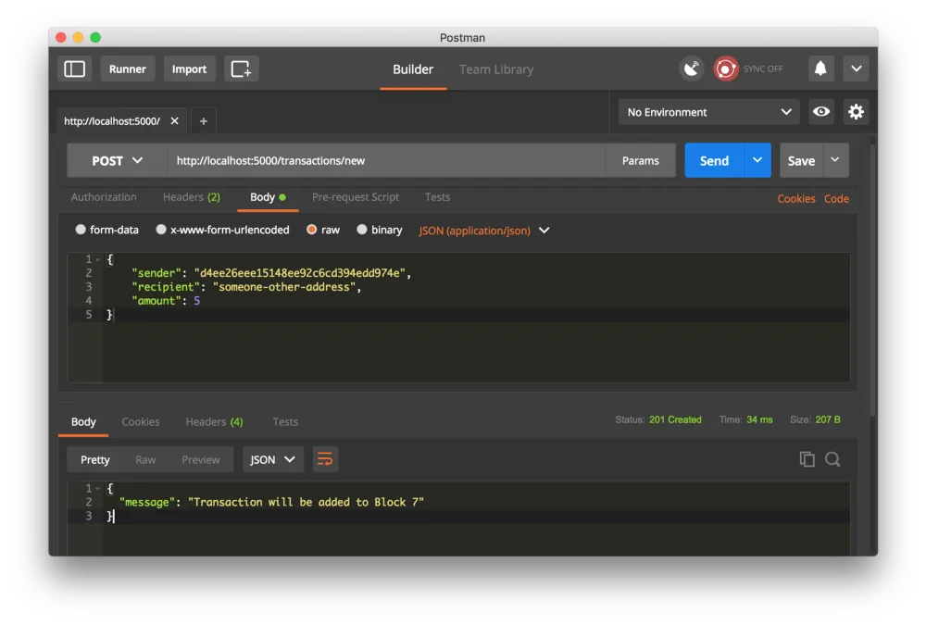
Task: Open the response Headers (4) tab
Action: point(214,421)
